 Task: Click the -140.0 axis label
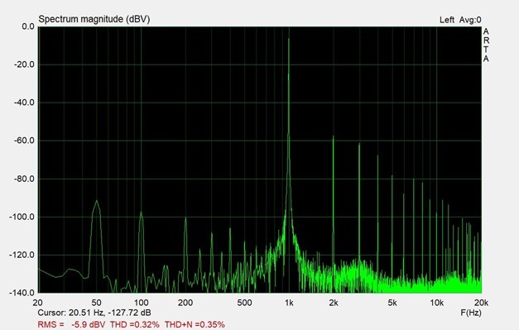(x=22, y=293)
